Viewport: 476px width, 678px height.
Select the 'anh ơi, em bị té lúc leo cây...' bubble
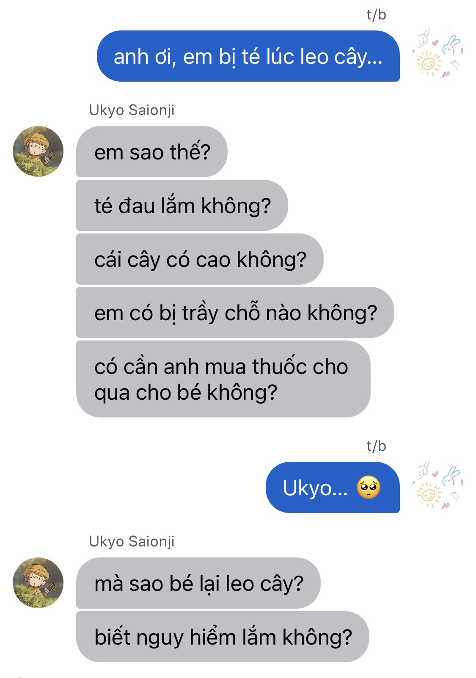[x=248, y=56]
